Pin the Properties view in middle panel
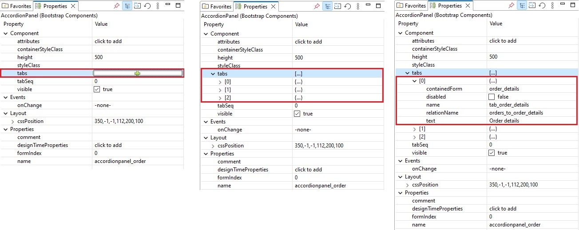This screenshot has height=230, width=579. click(317, 6)
